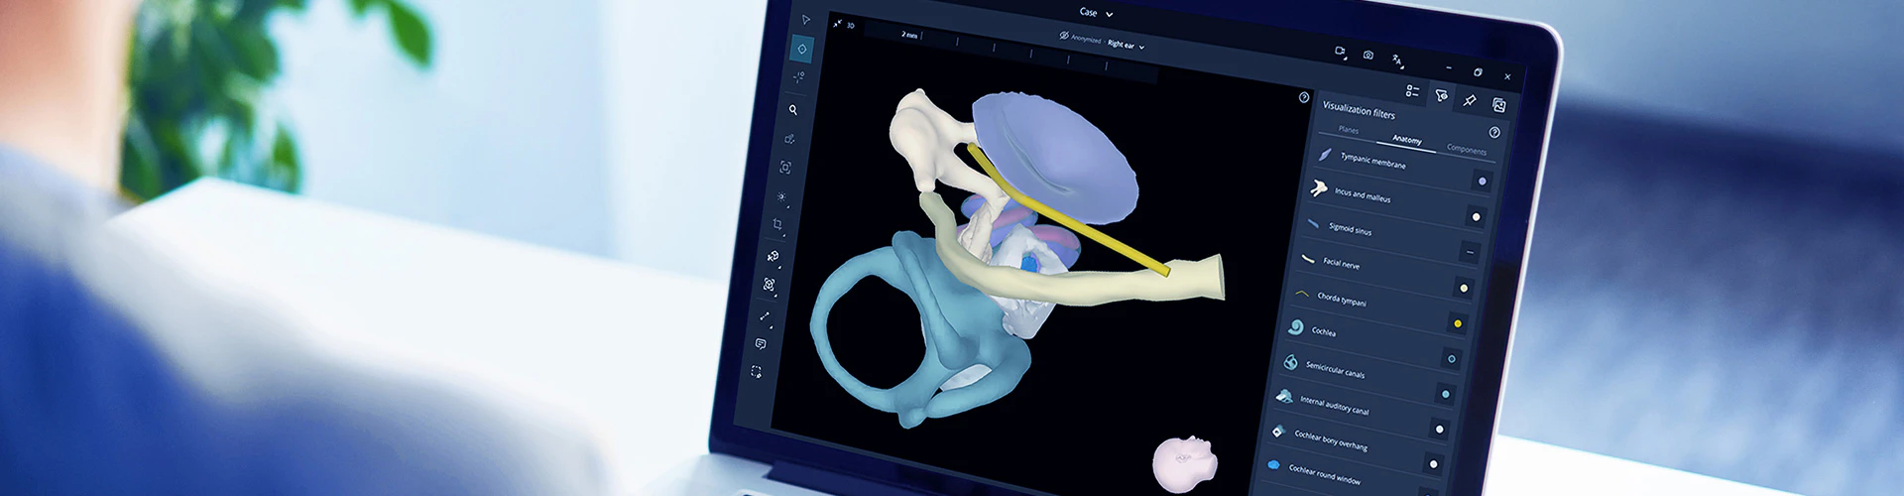Open the image gallery panel icon
Screen dimensions: 1904x496
(1499, 105)
